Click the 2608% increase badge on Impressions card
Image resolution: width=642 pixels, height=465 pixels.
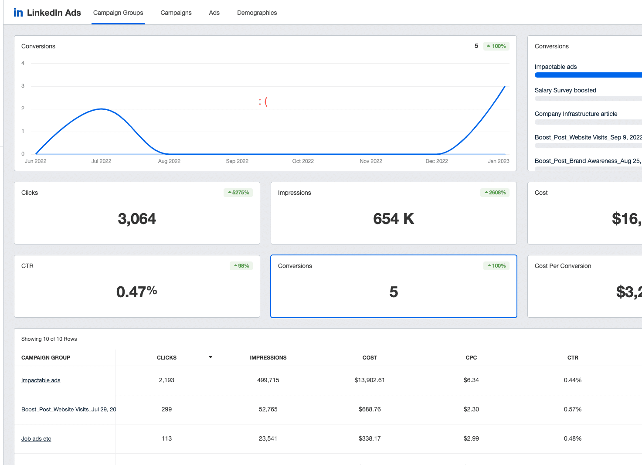495,192
